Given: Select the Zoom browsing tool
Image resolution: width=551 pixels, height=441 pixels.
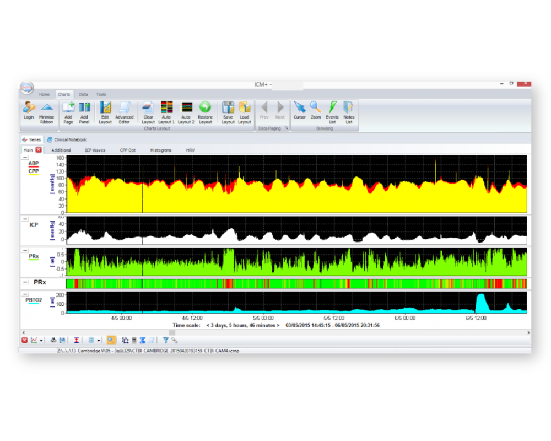Looking at the screenshot, I should [315, 108].
